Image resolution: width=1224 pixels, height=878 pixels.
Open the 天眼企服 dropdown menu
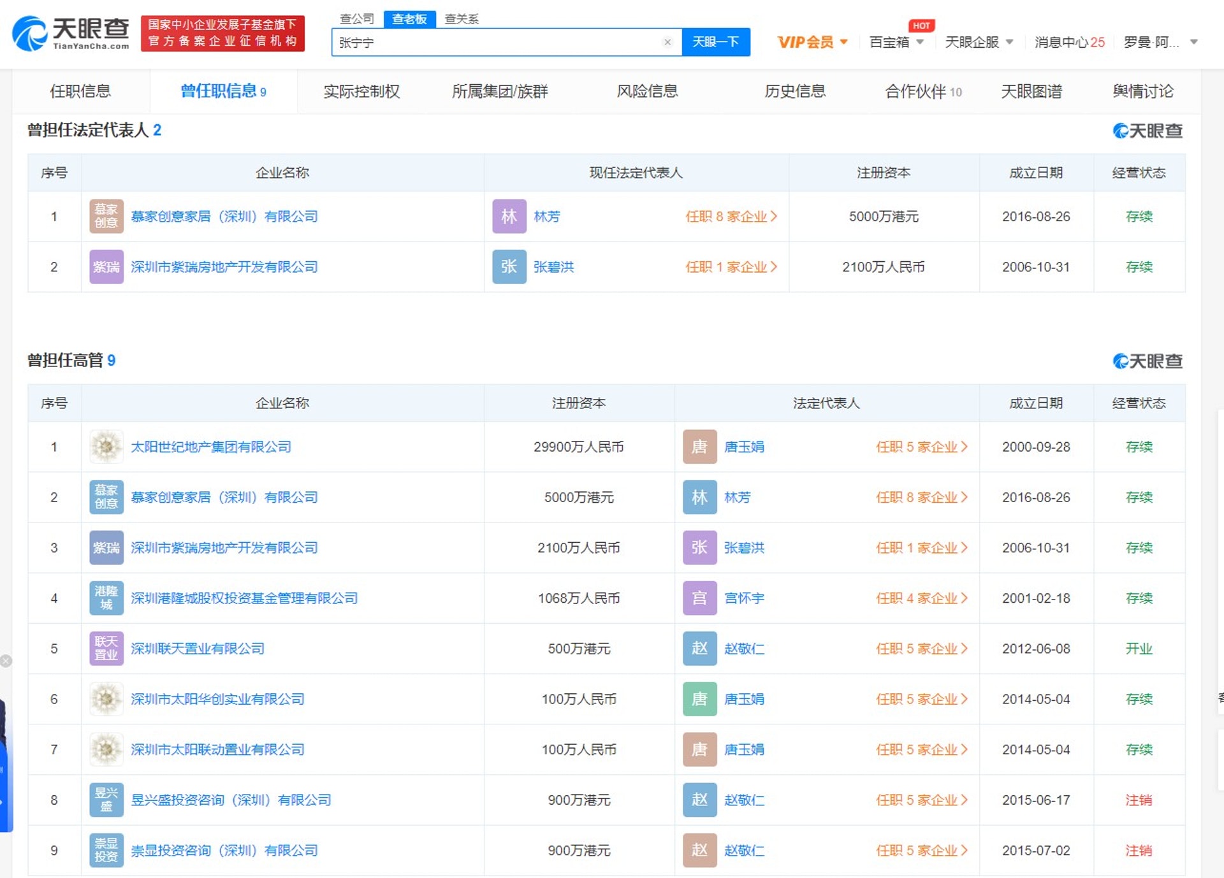979,42
